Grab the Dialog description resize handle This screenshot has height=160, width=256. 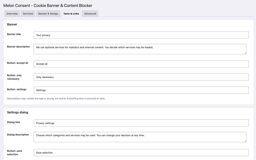[x=245, y=141]
